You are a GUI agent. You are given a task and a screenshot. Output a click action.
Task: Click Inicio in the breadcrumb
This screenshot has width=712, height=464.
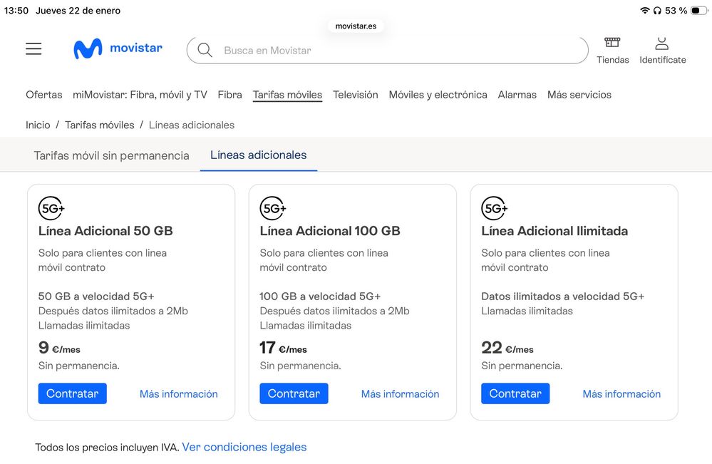coord(38,125)
